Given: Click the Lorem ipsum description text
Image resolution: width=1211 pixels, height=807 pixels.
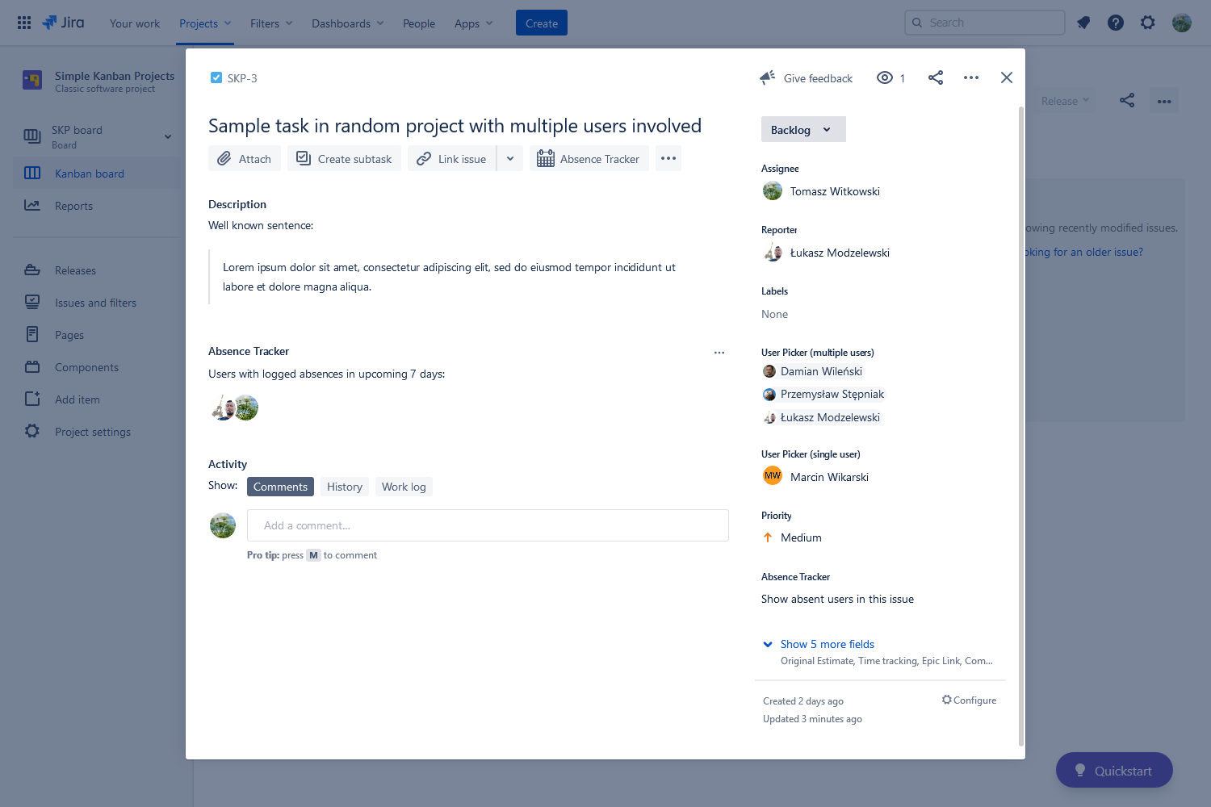Looking at the screenshot, I should (449, 277).
